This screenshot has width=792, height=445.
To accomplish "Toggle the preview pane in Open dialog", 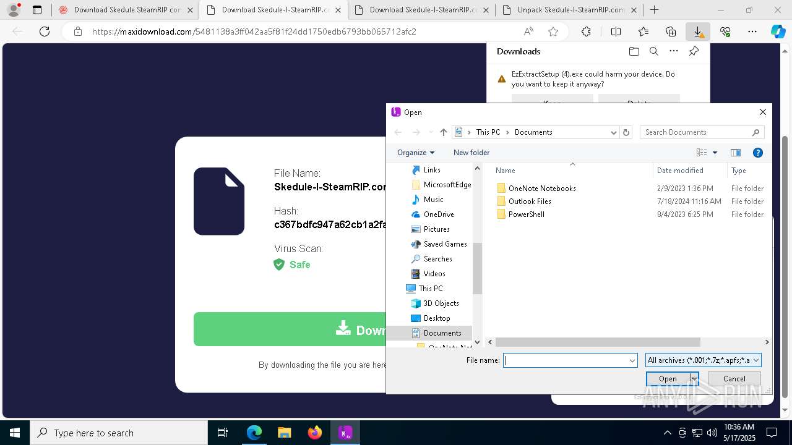I will 736,153.
